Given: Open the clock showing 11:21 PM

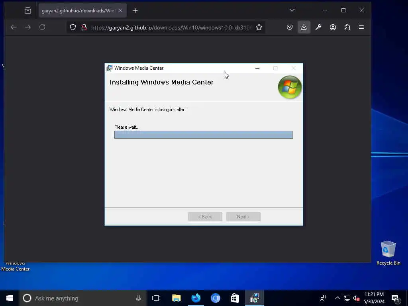Looking at the screenshot, I should 374,298.
